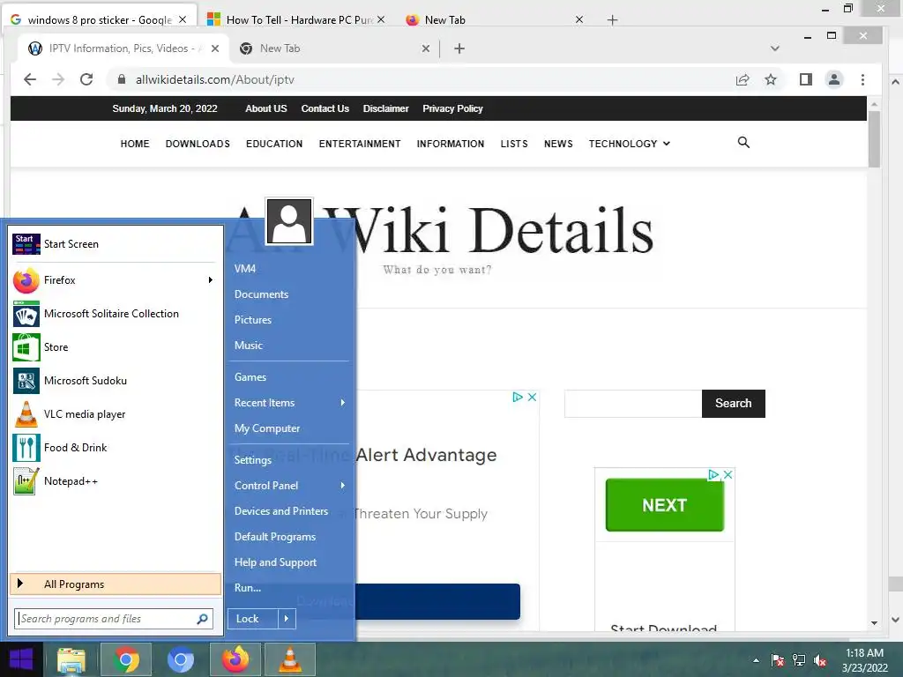The width and height of the screenshot is (903, 677).
Task: Open Pictures folder from start menu
Action: click(253, 319)
